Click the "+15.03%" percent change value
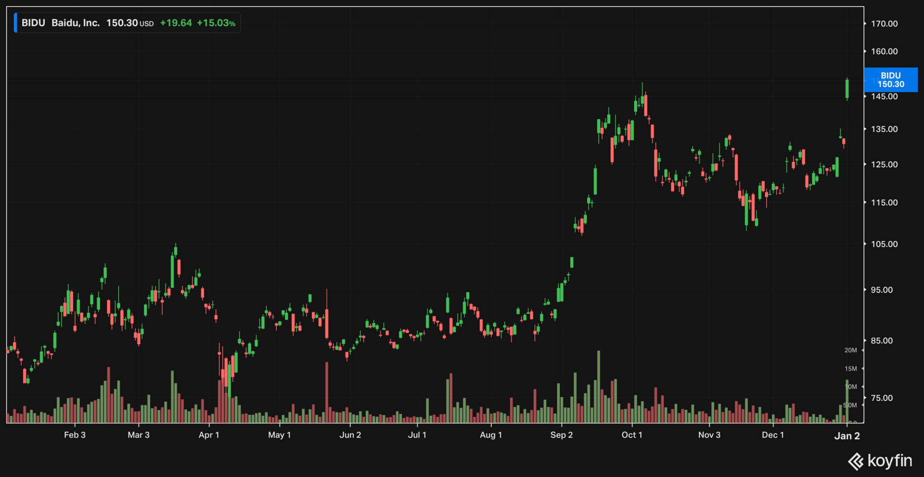This screenshot has height=477, width=924. [x=216, y=23]
